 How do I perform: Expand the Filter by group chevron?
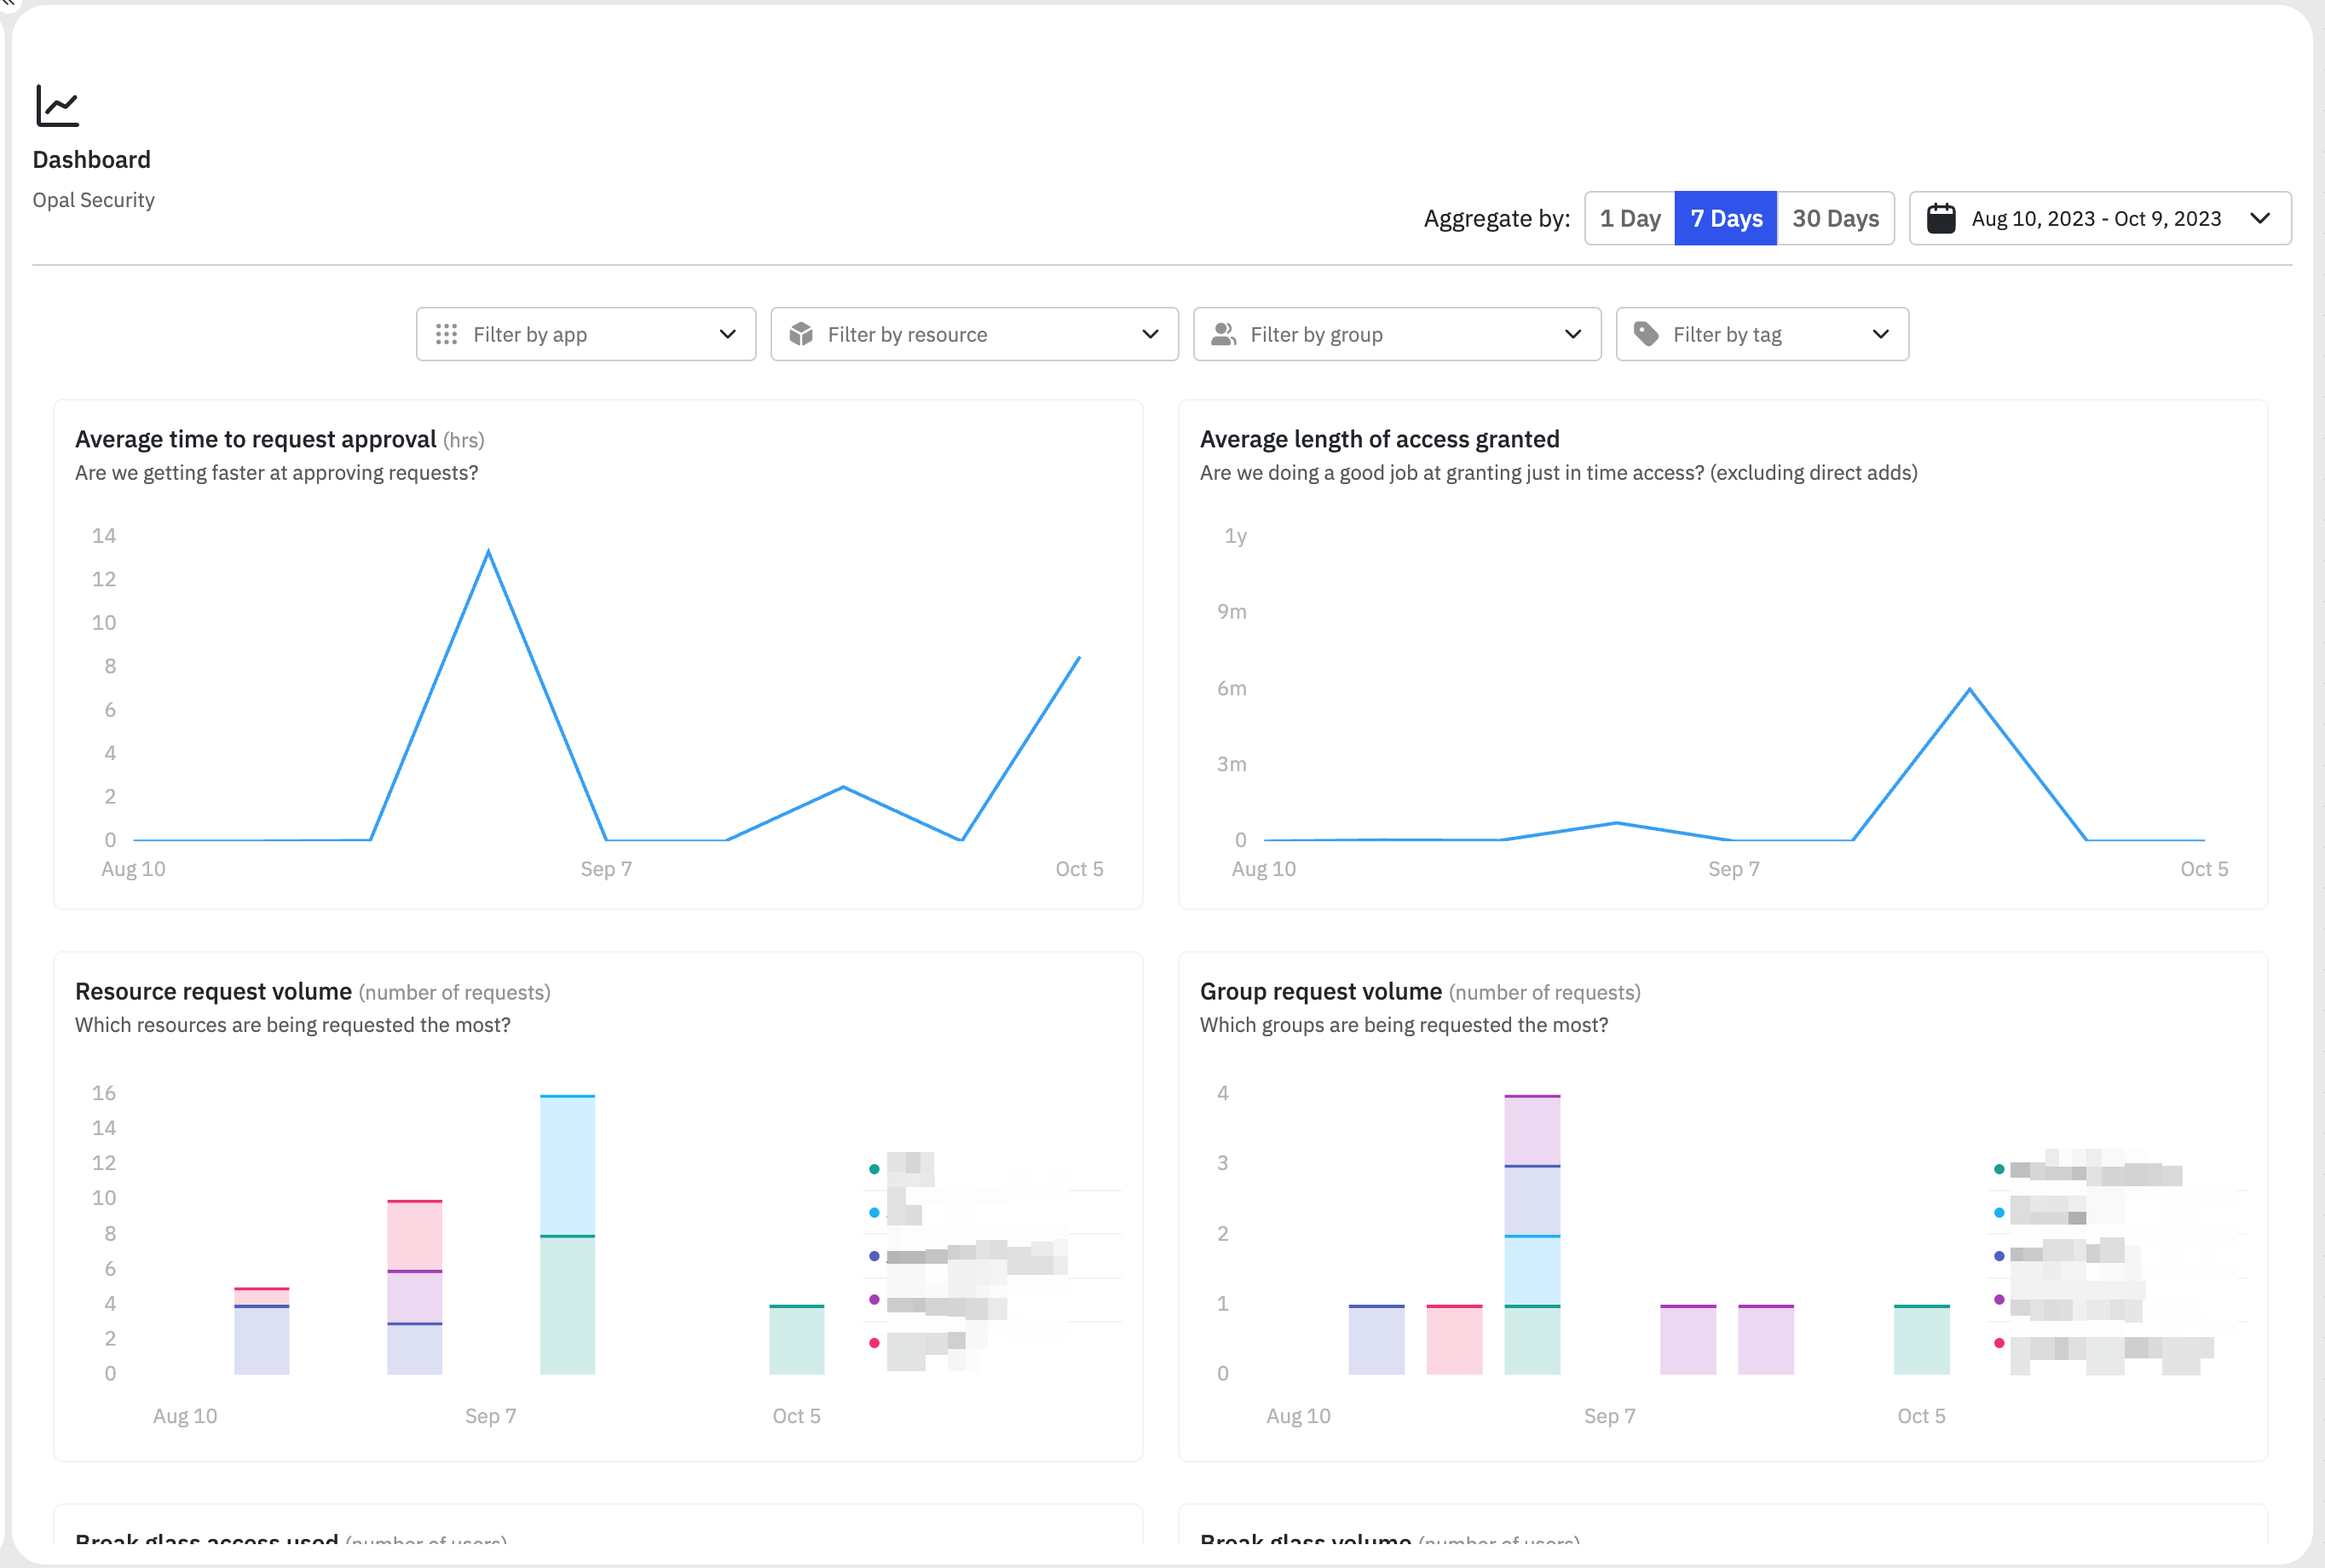[x=1573, y=334]
